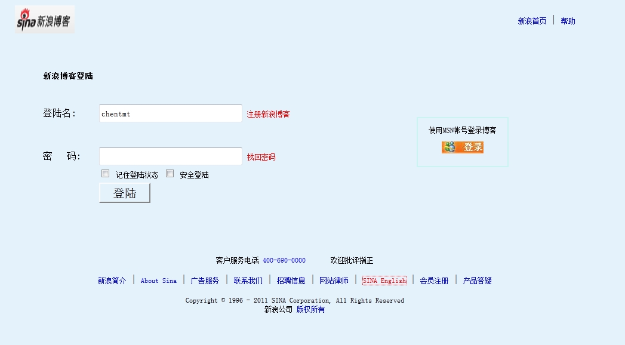
Task: Click 找回密码 recover password link
Action: 261,157
